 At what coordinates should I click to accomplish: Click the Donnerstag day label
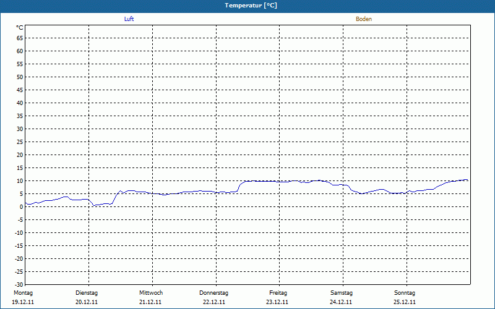tap(214, 293)
